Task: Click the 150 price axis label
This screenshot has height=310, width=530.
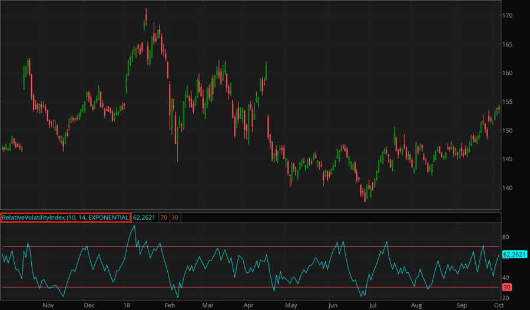Action: (508, 130)
